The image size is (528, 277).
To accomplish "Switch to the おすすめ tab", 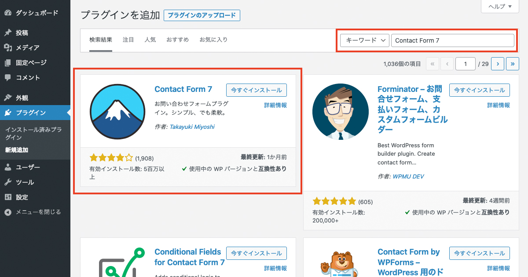I will [x=177, y=39].
